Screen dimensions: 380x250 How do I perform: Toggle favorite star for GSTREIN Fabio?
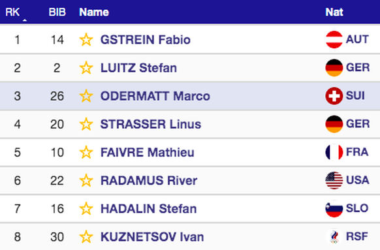pyautogui.click(x=86, y=39)
